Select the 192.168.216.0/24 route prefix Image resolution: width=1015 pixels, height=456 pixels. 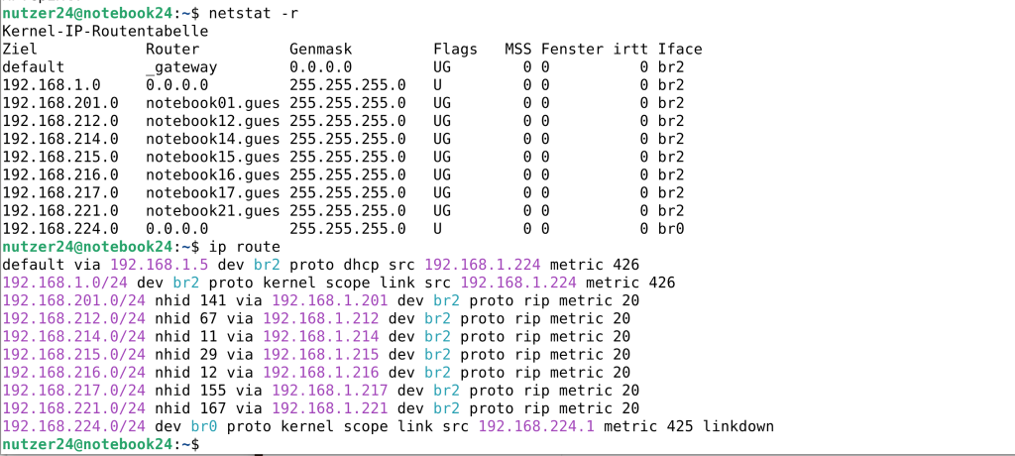click(x=73, y=372)
